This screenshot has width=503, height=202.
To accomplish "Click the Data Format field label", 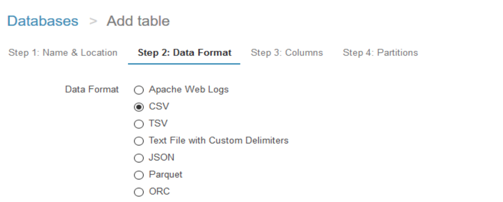I will 92,90.
